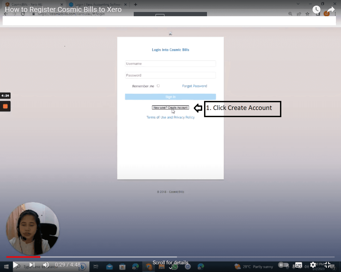Click the 'Login into Cosmic Bills' heading
This screenshot has width=341, height=272.
pos(170,50)
